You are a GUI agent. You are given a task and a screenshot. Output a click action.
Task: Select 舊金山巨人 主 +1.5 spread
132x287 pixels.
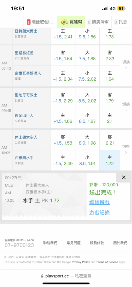pos(63,118)
